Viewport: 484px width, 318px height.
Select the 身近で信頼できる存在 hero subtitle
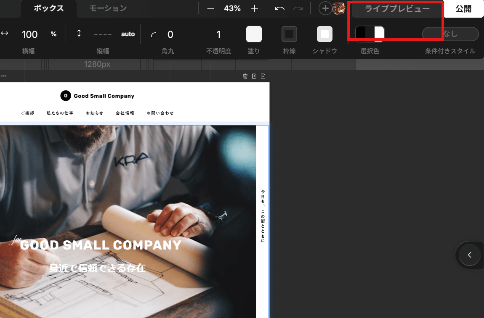[x=97, y=268]
